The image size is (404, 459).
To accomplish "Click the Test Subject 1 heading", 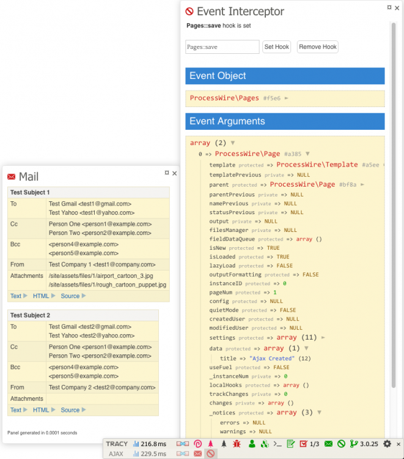I will pos(30,192).
